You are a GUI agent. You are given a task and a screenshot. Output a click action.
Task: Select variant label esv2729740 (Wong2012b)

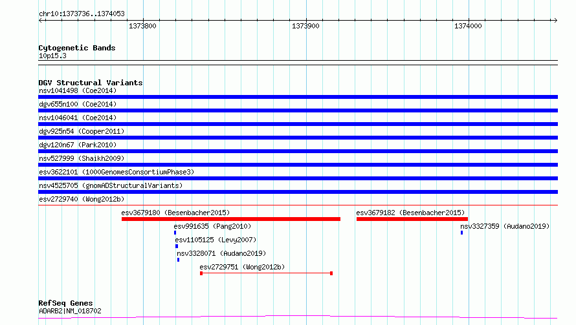tap(82, 199)
